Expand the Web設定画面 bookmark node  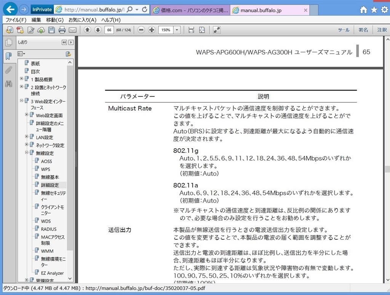(27, 115)
